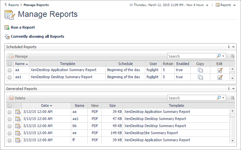Open the PDF for report ff
This screenshot has height=150, width=241.
[95, 140]
